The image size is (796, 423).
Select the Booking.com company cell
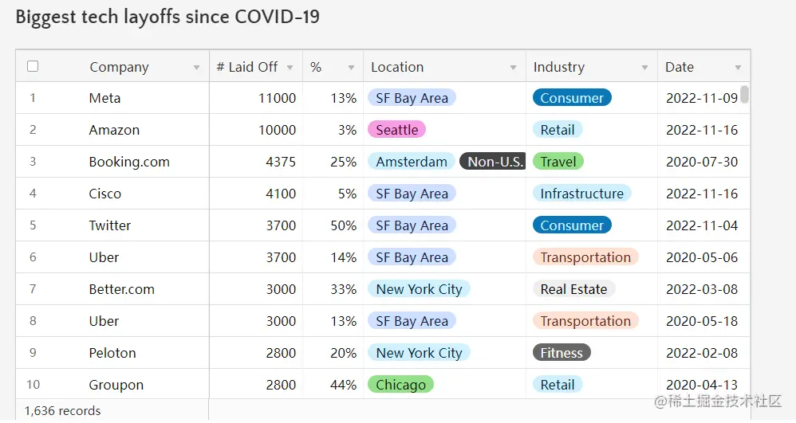tap(129, 162)
